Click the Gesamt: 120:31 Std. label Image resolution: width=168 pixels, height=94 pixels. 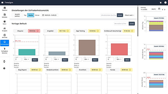click(x=159, y=75)
